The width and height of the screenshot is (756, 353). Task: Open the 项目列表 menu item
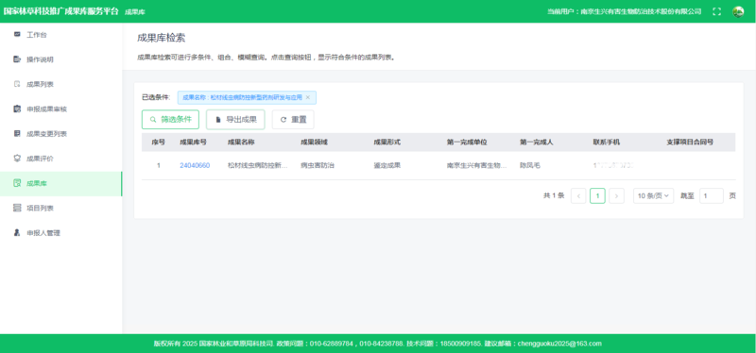(x=60, y=208)
